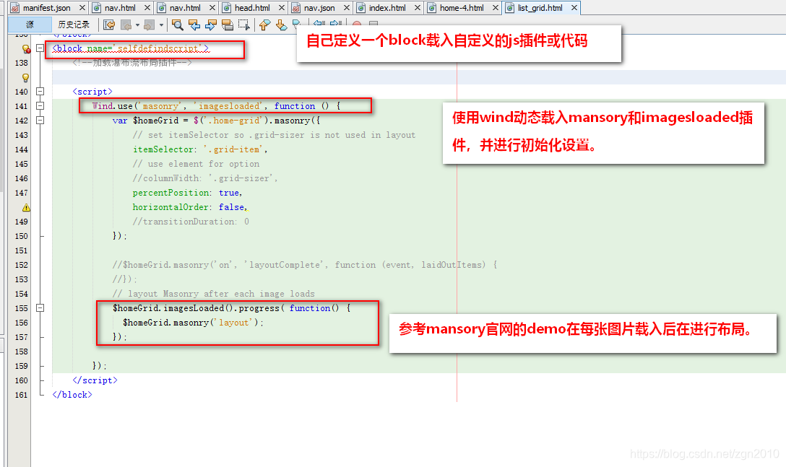
Task: Click 'horizontalOrder: false' code line
Action: click(x=190, y=207)
